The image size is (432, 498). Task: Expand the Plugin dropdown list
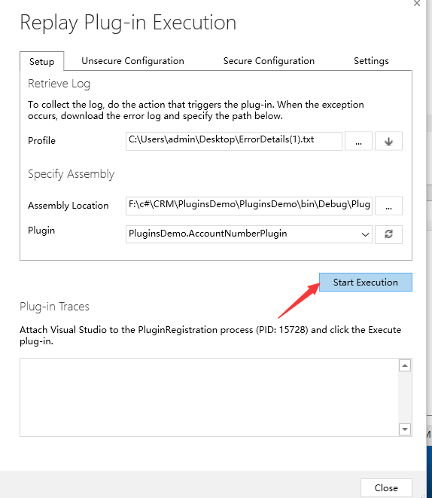point(365,234)
